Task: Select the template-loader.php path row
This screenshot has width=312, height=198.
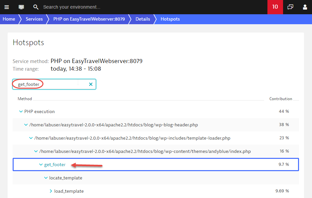Action: pyautogui.click(x=132, y=138)
